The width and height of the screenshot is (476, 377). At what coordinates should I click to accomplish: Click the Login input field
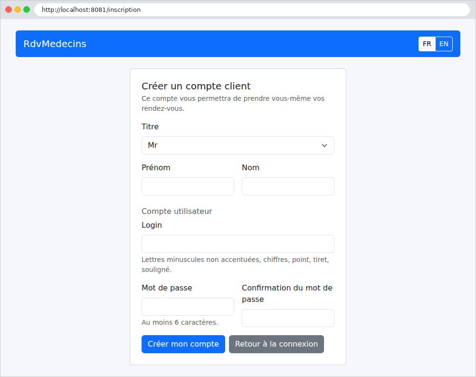click(238, 244)
